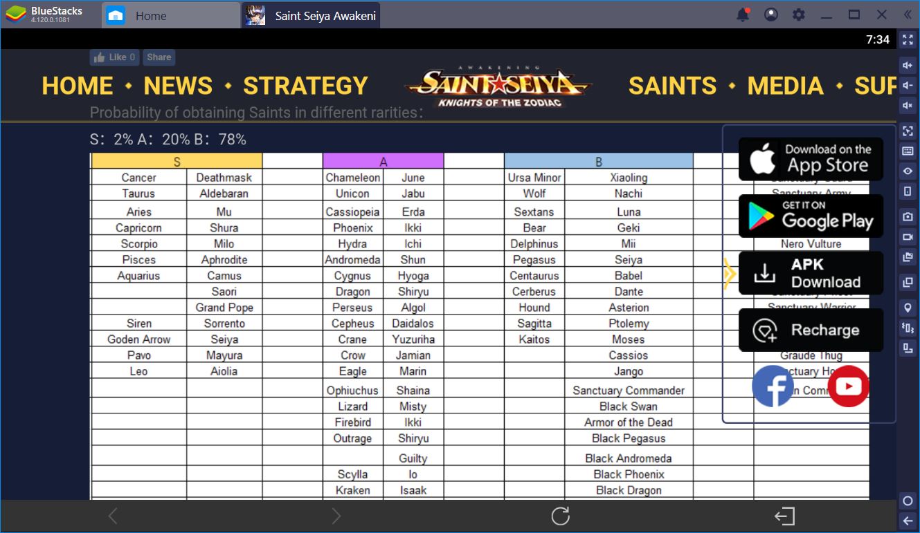Click the S rarity header cell

177,161
